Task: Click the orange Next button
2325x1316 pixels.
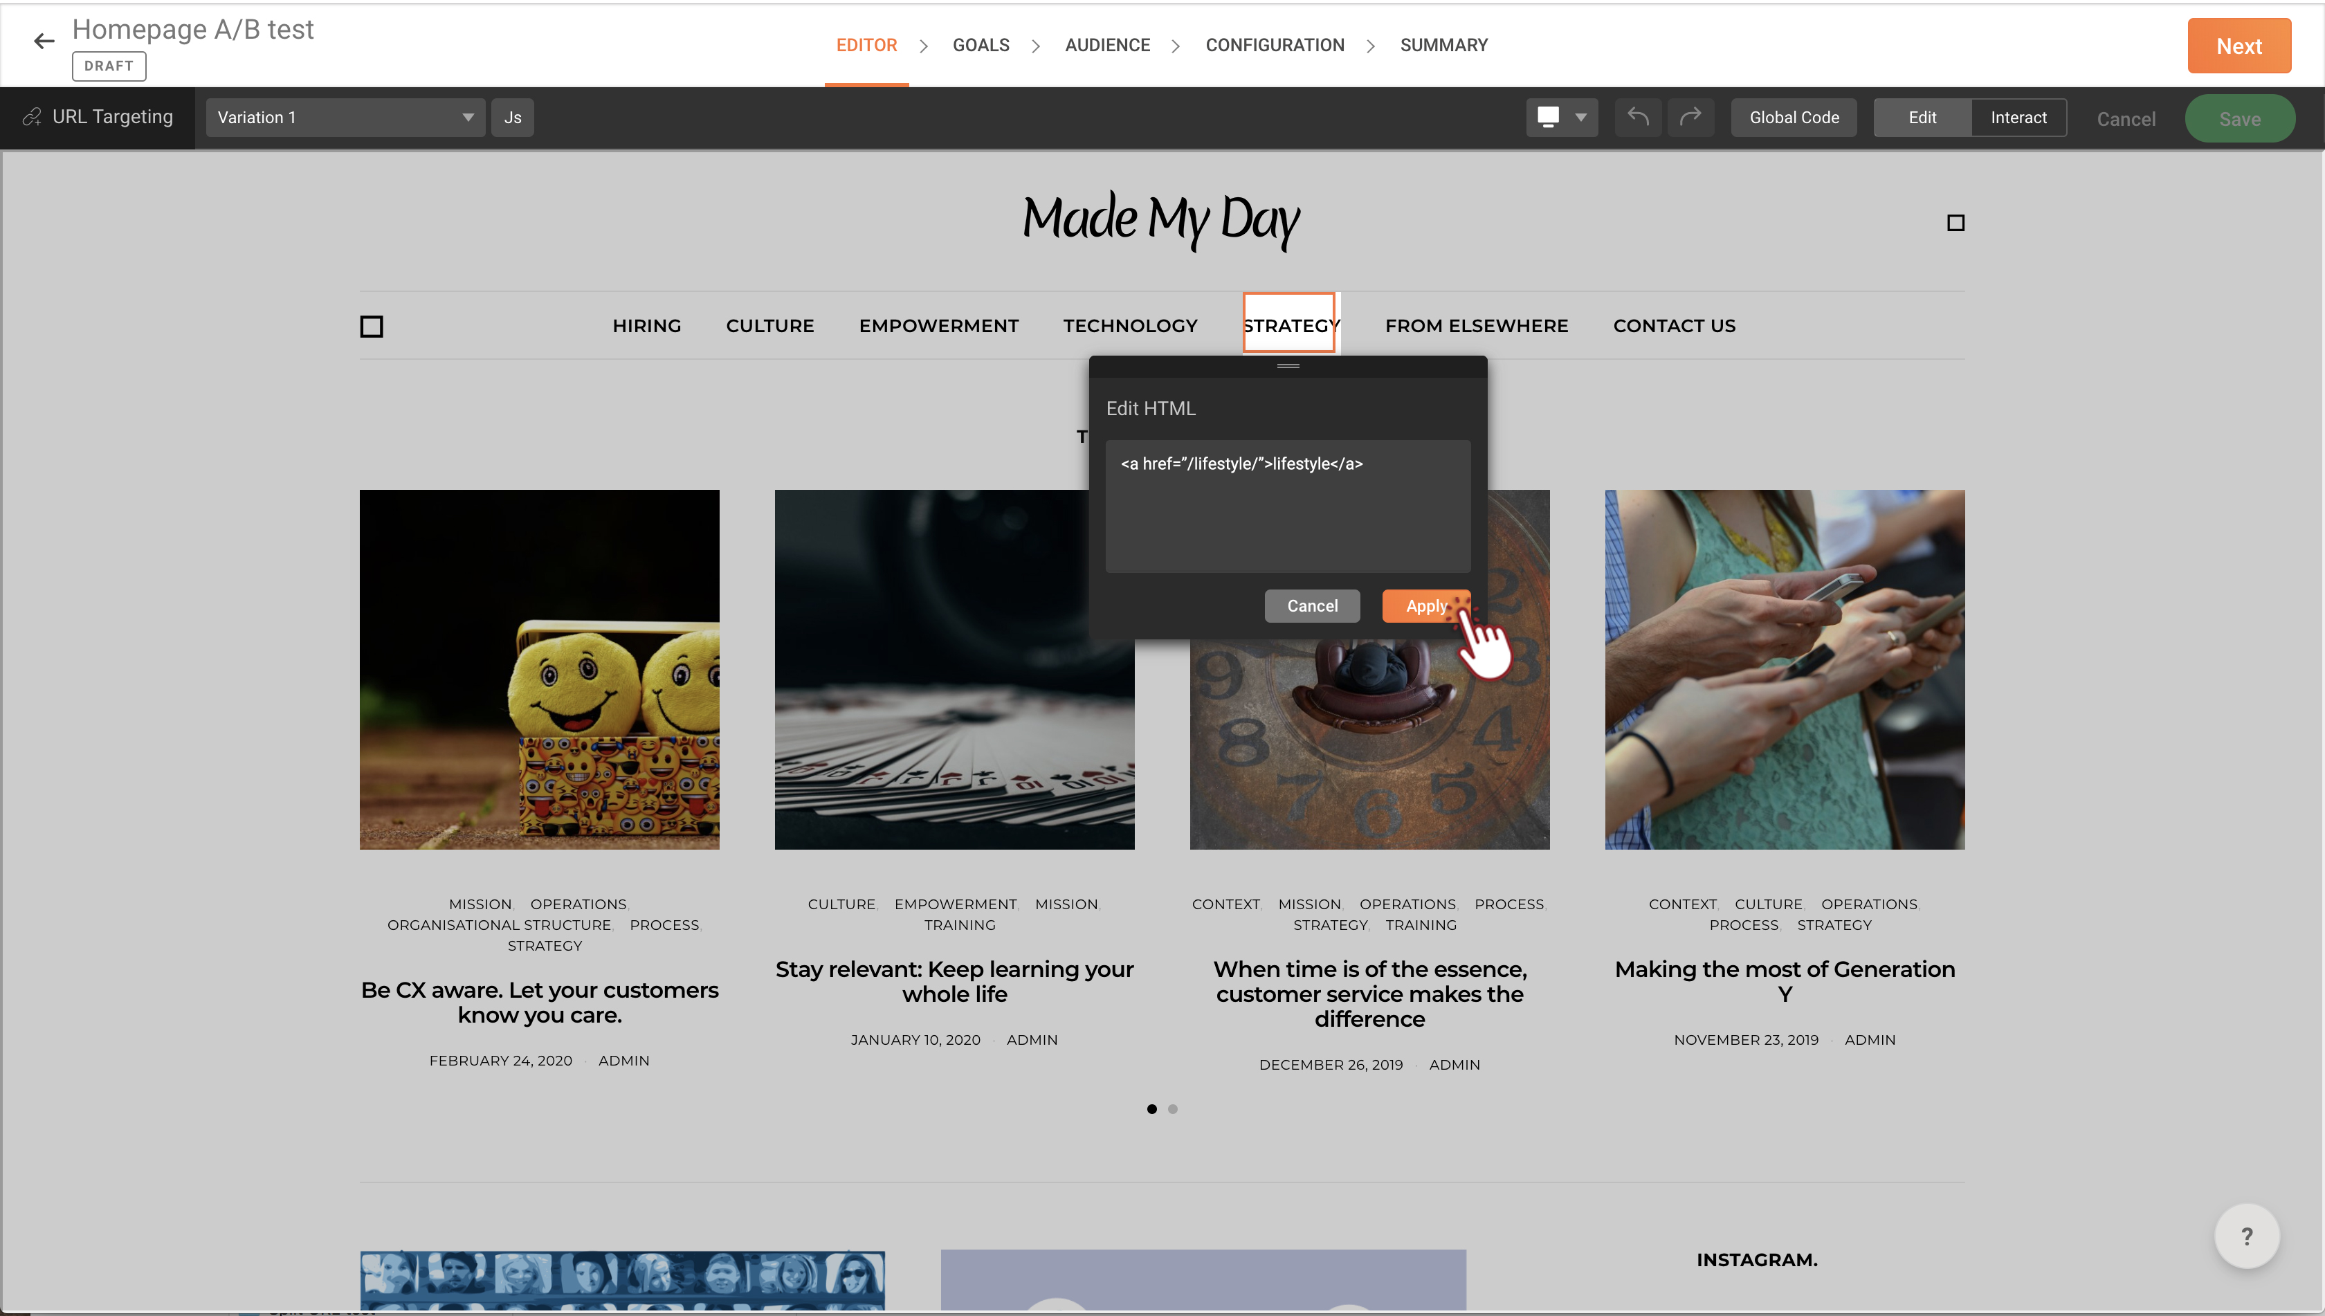Action: point(2239,46)
